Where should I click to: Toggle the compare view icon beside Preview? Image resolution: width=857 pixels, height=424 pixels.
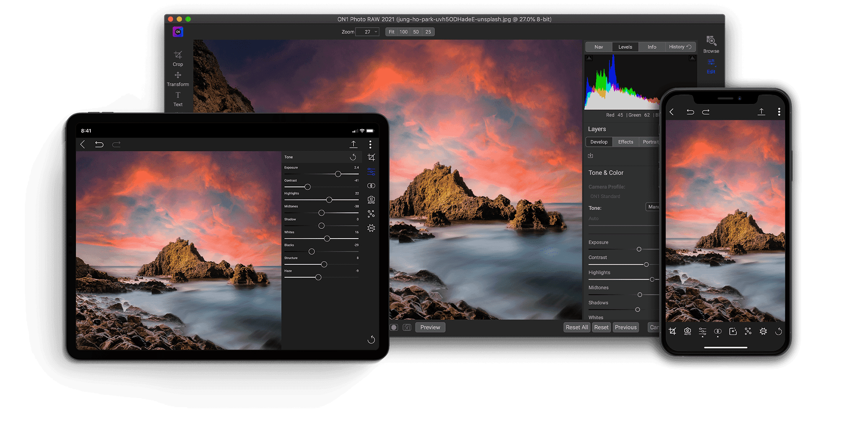(x=407, y=327)
